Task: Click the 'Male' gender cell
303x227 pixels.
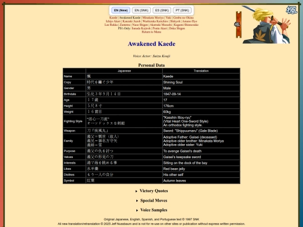Action: (x=201, y=88)
